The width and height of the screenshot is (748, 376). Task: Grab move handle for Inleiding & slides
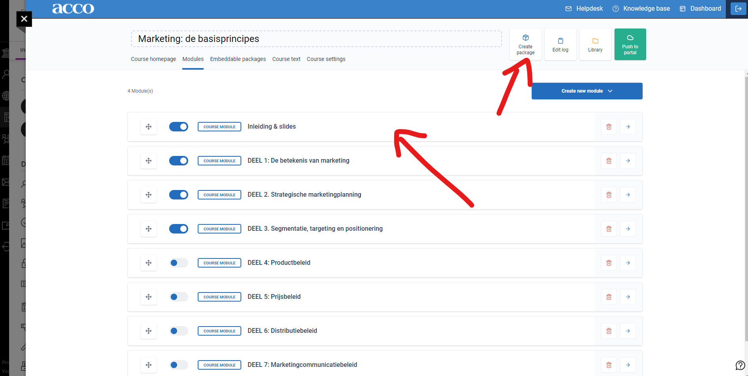coord(149,127)
